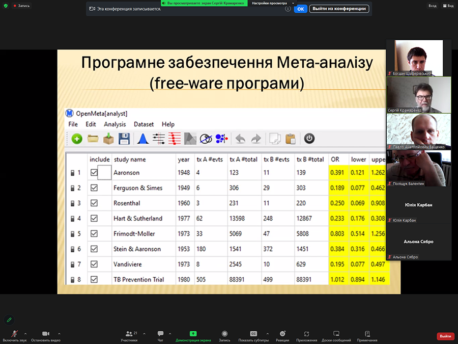Expand arrow next to Участники

pyautogui.click(x=144, y=333)
